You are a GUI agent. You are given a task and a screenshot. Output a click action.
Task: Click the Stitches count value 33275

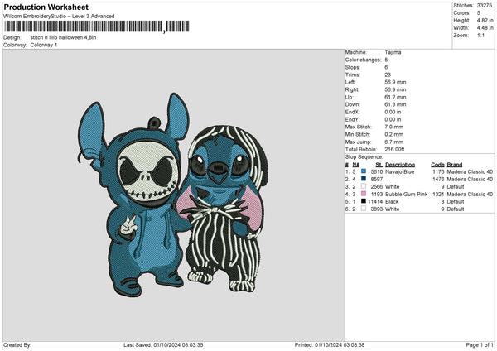(x=484, y=7)
